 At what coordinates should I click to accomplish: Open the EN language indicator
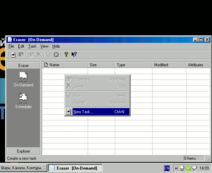(166, 168)
